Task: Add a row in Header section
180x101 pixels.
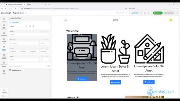Action: pyautogui.click(x=42, y=31)
